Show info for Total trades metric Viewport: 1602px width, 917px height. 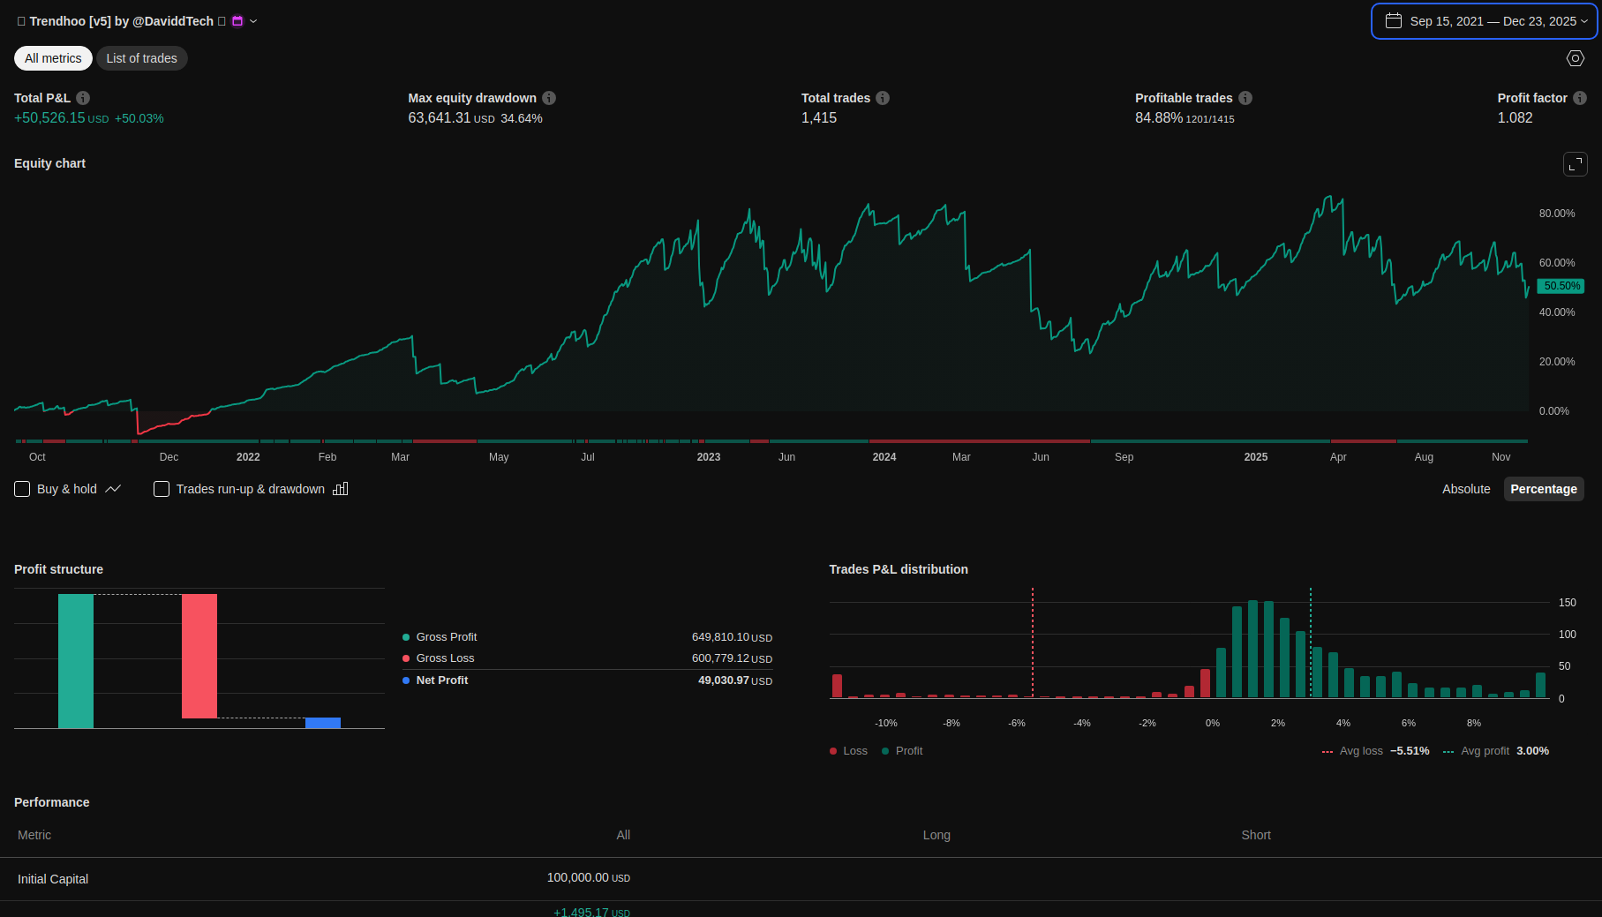pyautogui.click(x=883, y=98)
